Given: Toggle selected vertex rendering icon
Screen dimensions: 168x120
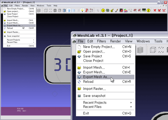Looking at the screenshot, I should coord(91,10).
